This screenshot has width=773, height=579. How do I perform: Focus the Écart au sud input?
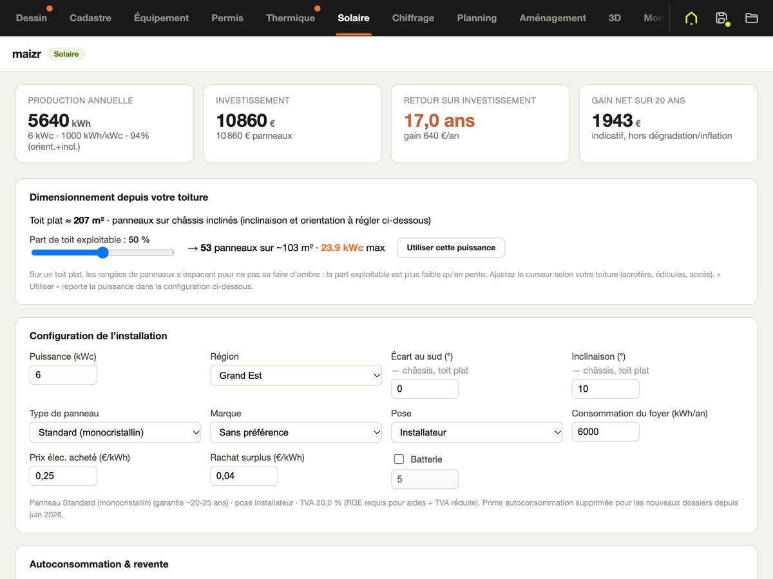click(x=425, y=389)
